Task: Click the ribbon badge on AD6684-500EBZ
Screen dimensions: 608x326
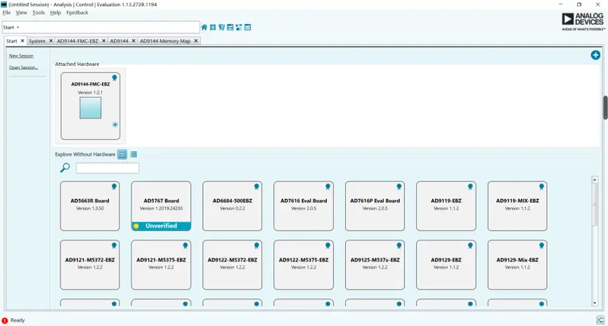Action: (x=257, y=187)
